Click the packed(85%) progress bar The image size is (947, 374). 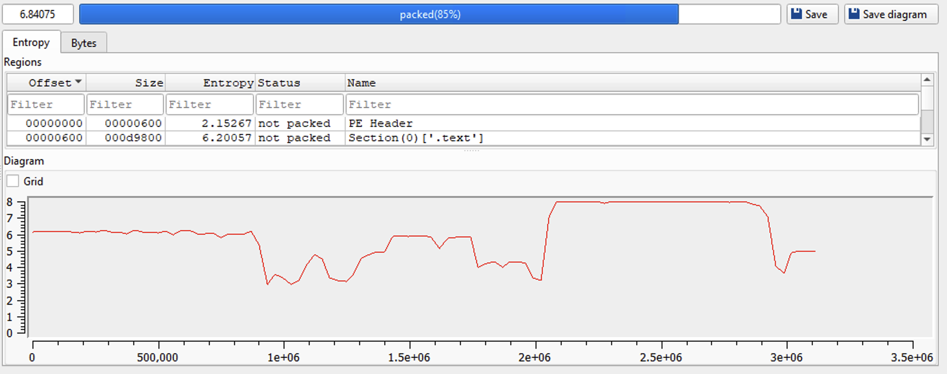[x=430, y=14]
